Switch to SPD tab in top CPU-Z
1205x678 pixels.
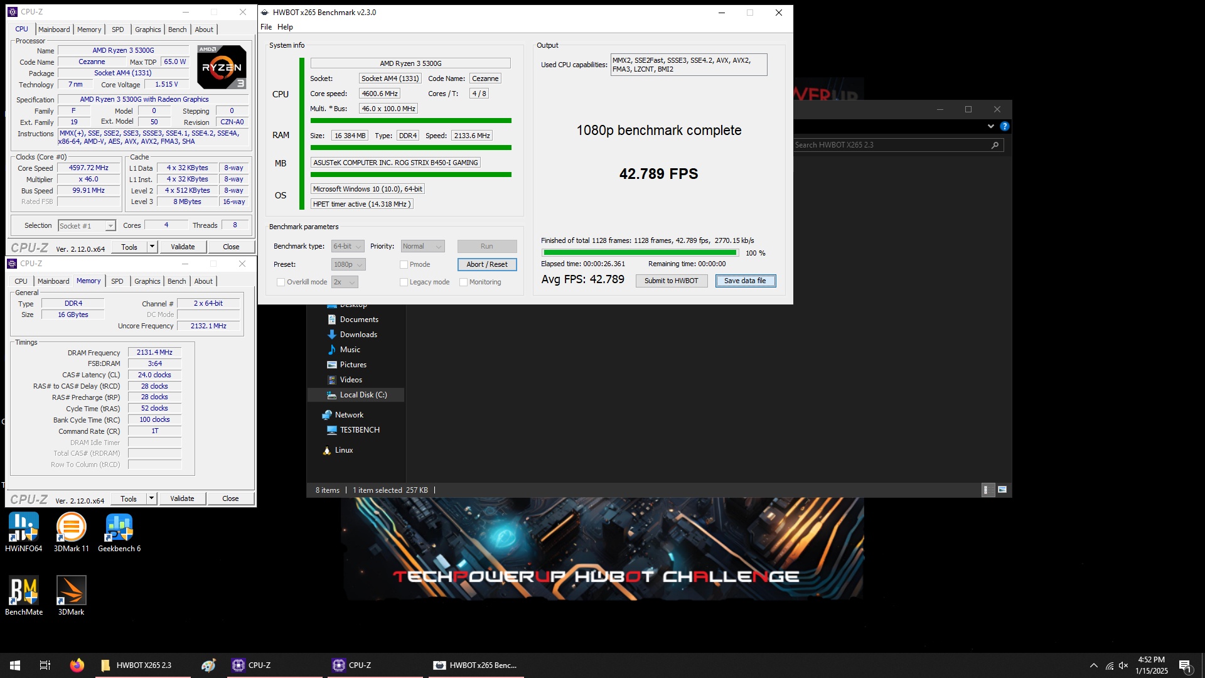tap(118, 30)
